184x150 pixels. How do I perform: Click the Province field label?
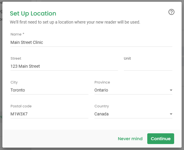pos(102,82)
